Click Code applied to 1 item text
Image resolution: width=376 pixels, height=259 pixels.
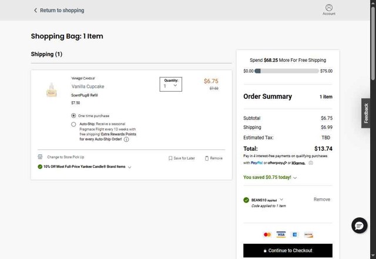pyautogui.click(x=268, y=206)
